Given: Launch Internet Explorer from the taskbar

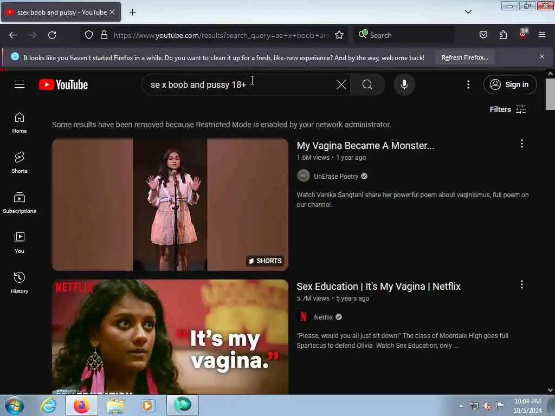Looking at the screenshot, I should pos(48,405).
